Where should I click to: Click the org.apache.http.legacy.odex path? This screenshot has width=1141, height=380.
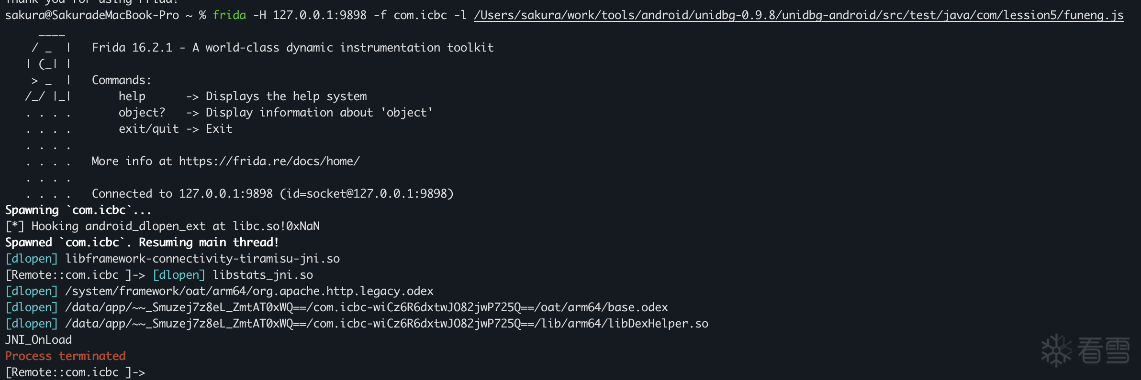249,291
